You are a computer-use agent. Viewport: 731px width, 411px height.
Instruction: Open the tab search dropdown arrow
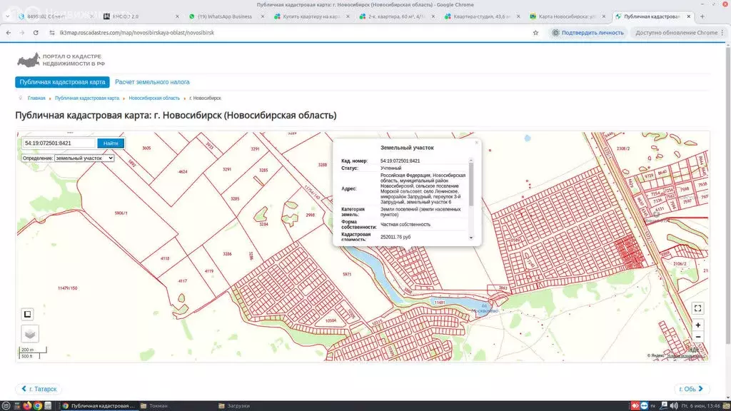(x=7, y=16)
